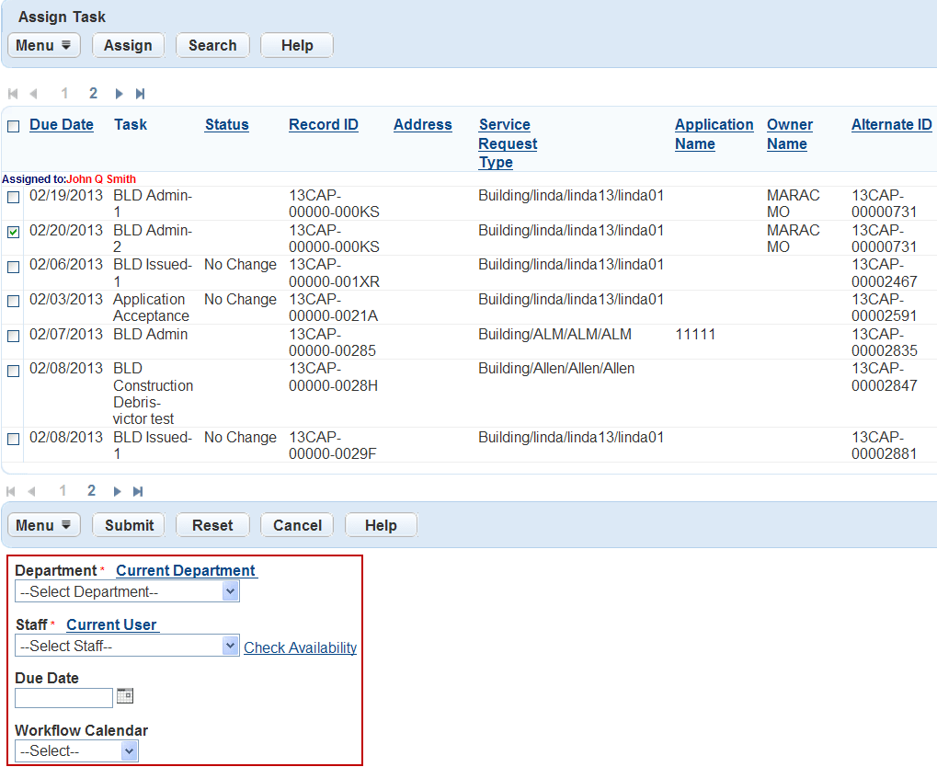
Task: Open the Select Staff dropdown
Action: click(128, 647)
